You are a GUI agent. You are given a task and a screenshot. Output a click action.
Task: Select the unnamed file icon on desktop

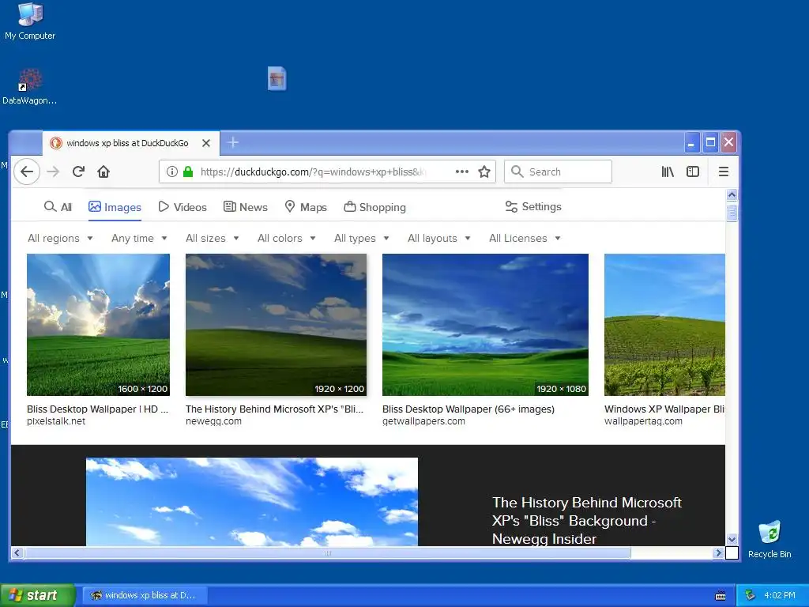(x=277, y=79)
